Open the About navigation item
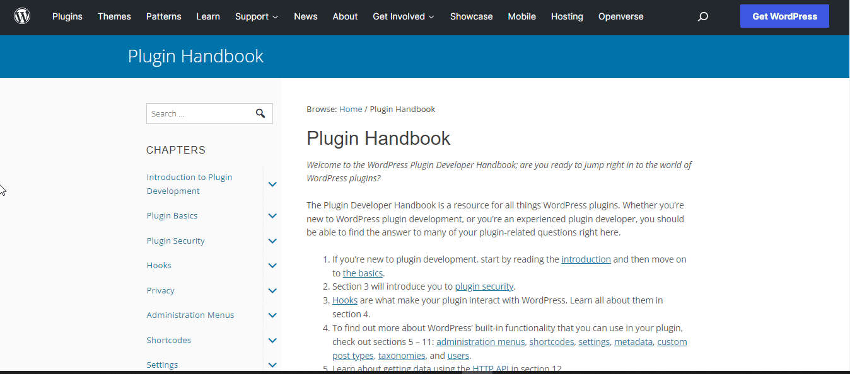The image size is (850, 374). point(345,16)
